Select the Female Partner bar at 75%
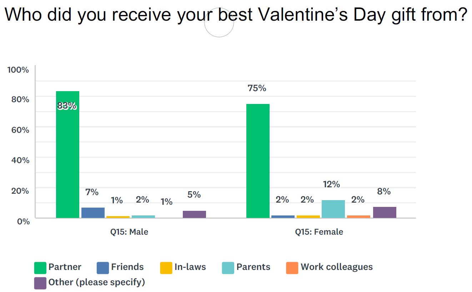Viewport: 472px width, 292px height. (258, 161)
